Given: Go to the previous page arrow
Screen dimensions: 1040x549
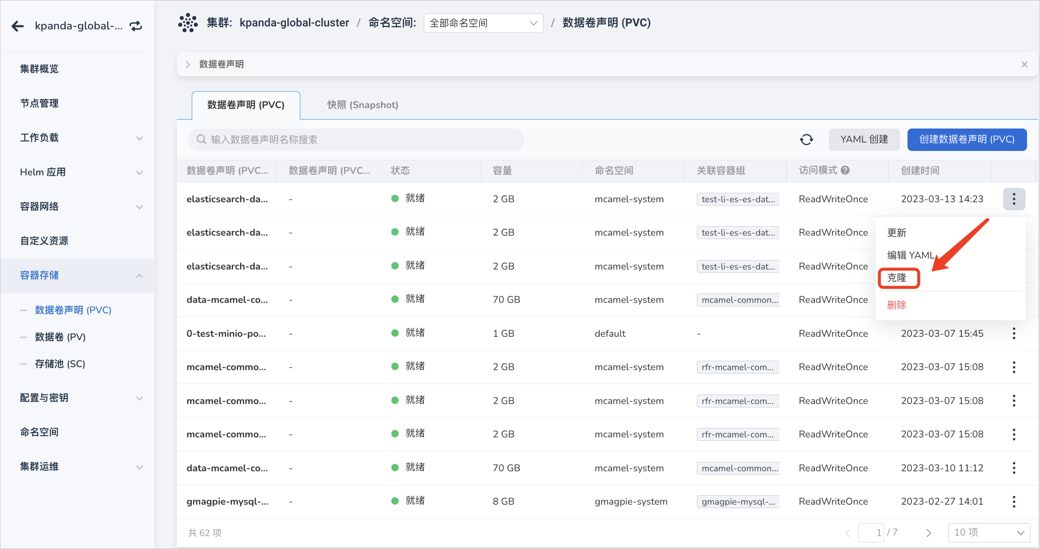Looking at the screenshot, I should click(x=848, y=533).
